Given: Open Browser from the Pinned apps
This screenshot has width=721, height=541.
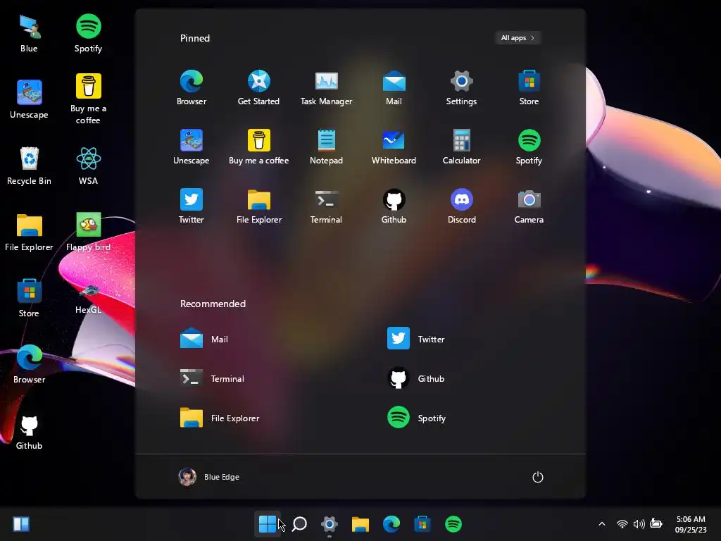Looking at the screenshot, I should pyautogui.click(x=192, y=88).
